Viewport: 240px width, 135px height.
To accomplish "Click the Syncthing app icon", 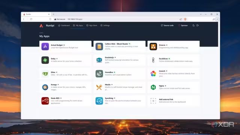I will 99,101.
